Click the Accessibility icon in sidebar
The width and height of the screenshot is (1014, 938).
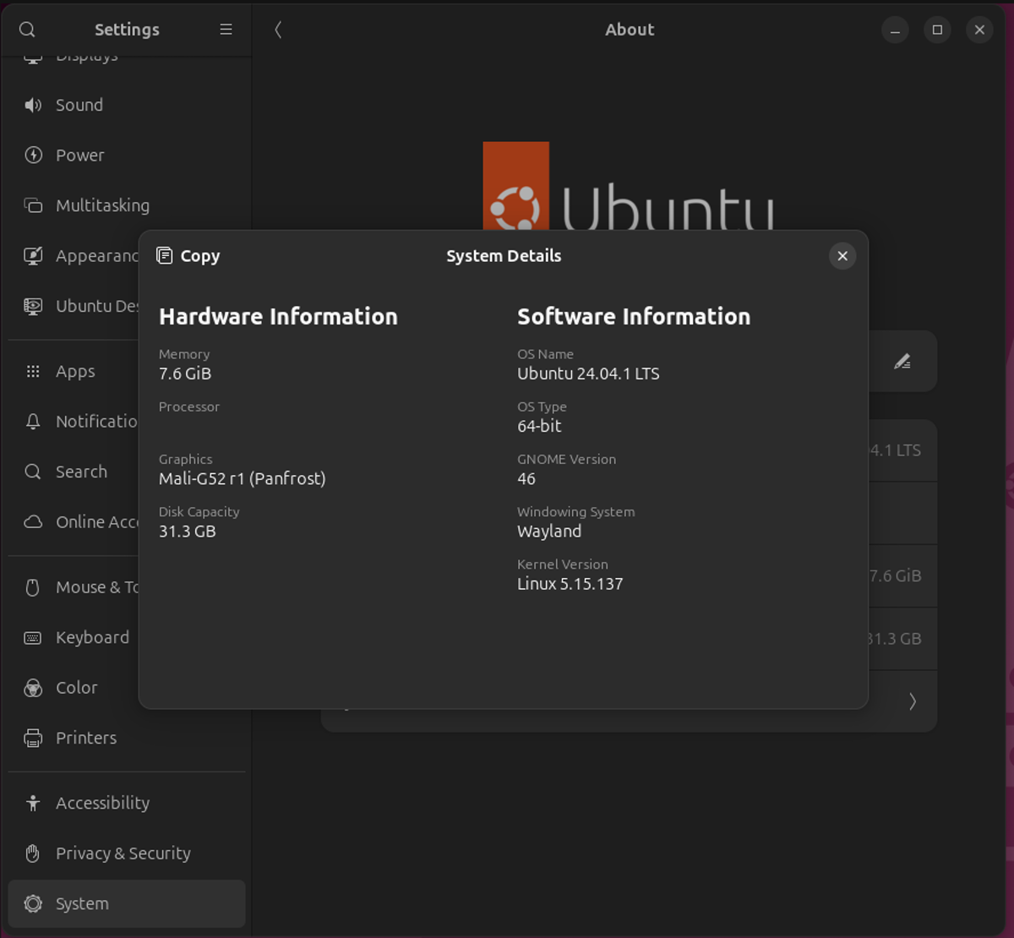click(33, 804)
